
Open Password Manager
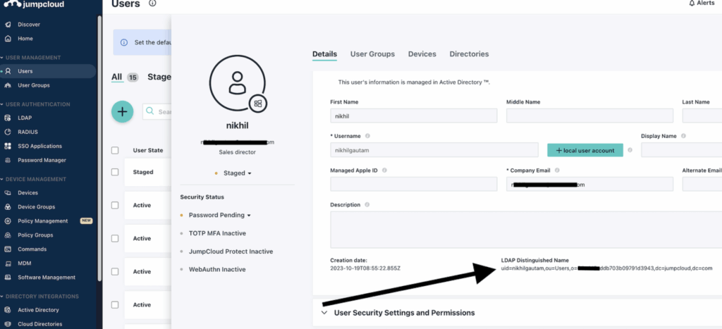click(42, 160)
